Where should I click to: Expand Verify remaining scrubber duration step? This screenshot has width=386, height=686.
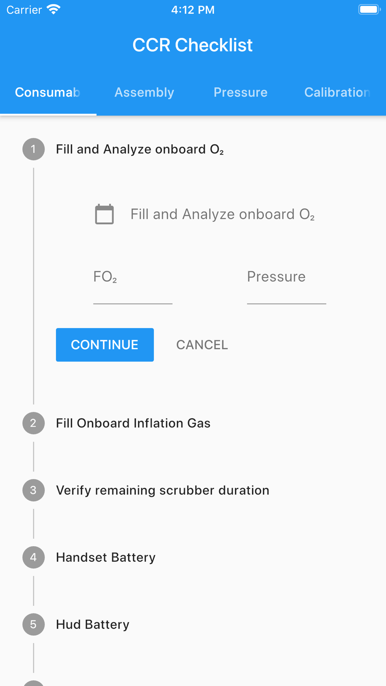pos(163,490)
